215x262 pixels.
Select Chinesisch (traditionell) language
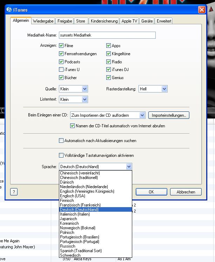point(96,178)
